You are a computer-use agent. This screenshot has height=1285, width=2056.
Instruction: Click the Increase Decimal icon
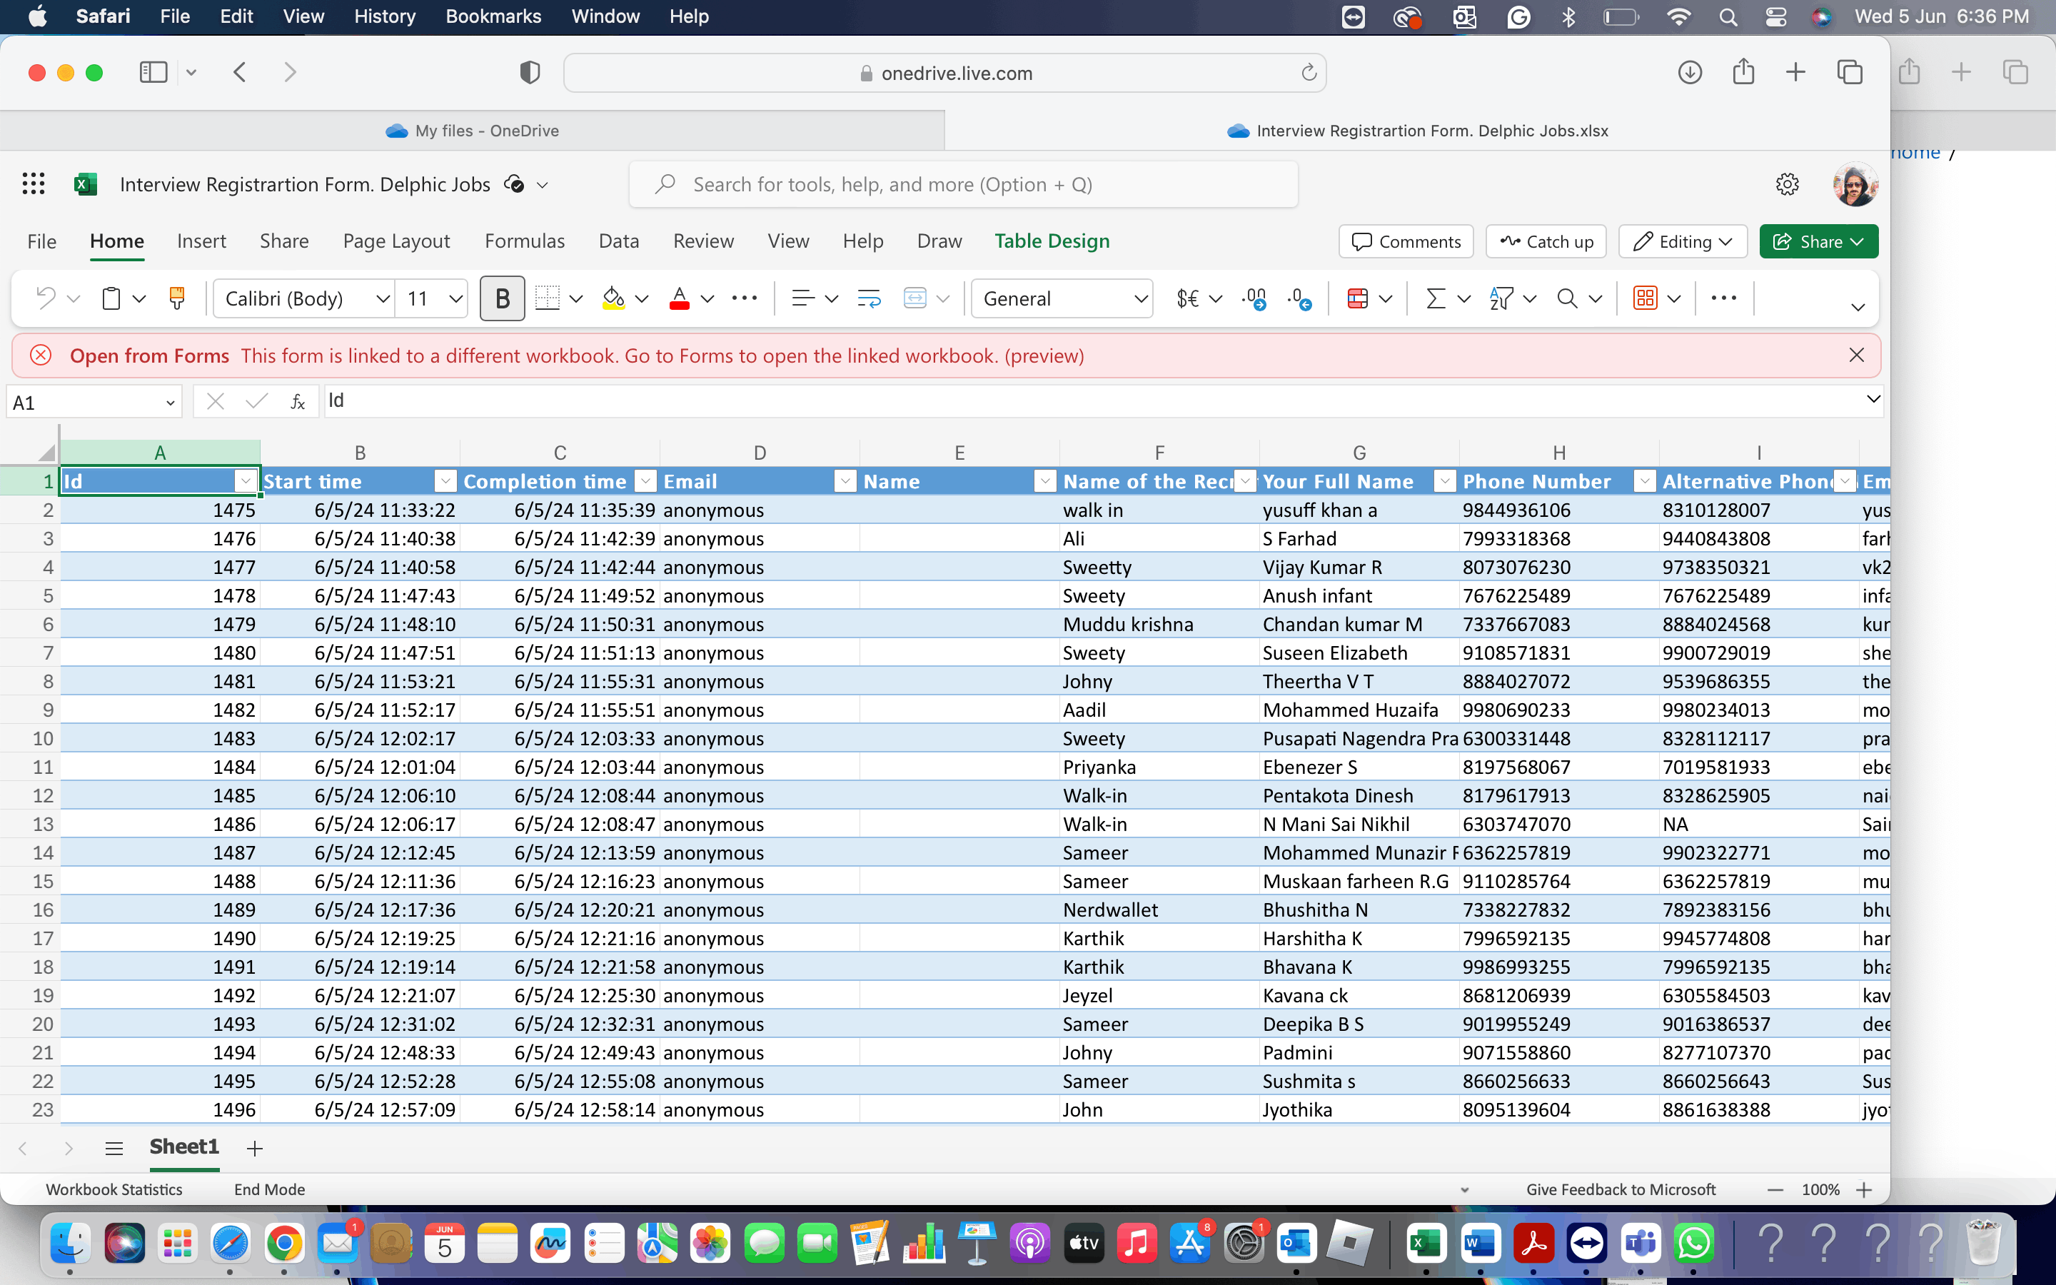[1253, 298]
